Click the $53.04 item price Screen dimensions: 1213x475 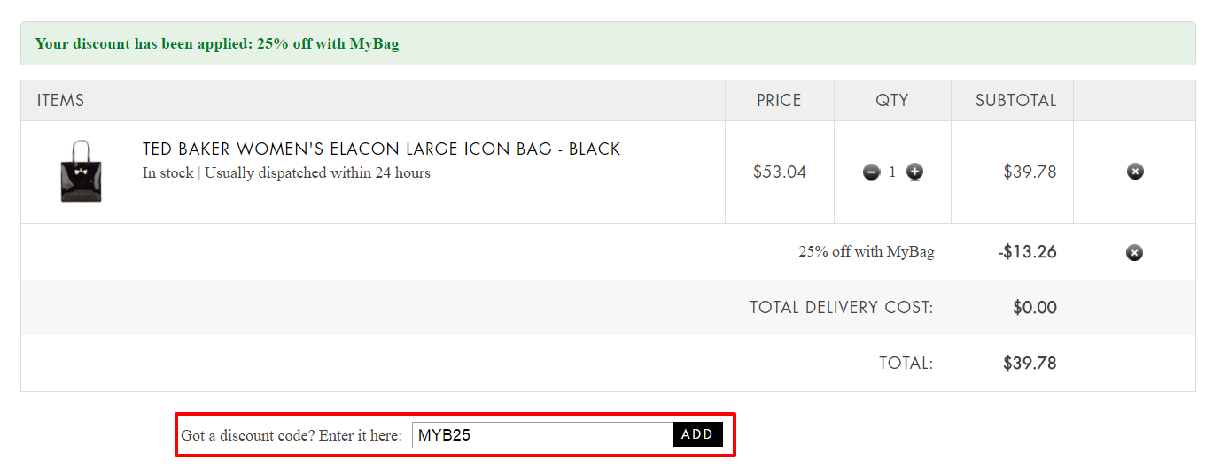pyautogui.click(x=780, y=172)
